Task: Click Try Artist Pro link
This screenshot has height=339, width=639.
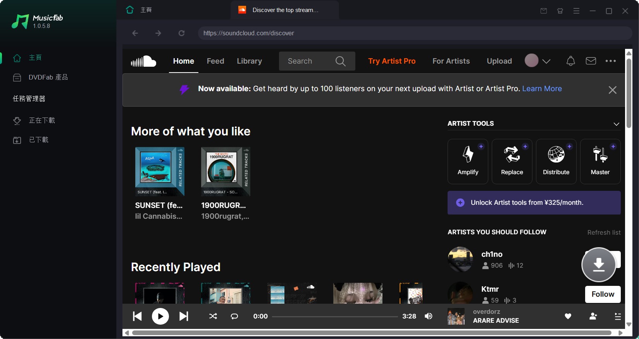Action: click(392, 61)
